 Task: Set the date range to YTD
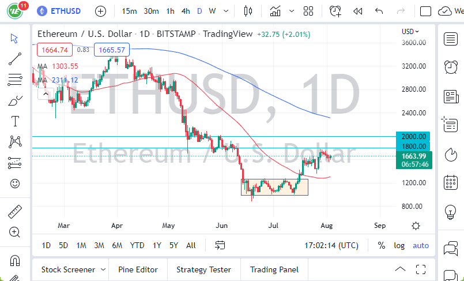[x=137, y=245]
